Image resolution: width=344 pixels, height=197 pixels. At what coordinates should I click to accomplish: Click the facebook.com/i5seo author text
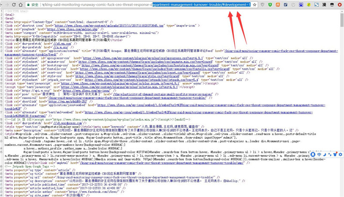click(94, 192)
